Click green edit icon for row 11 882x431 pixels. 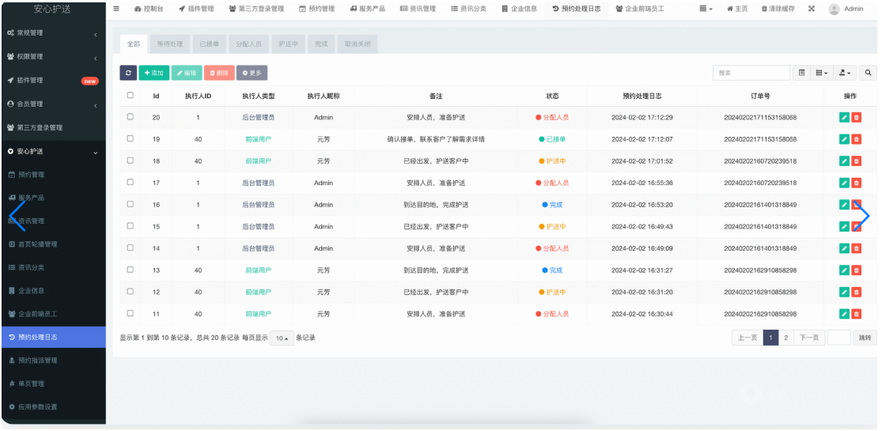[844, 314]
